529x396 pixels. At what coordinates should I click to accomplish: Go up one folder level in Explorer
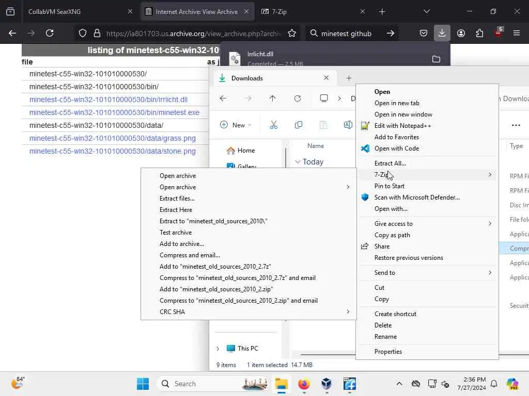click(273, 98)
